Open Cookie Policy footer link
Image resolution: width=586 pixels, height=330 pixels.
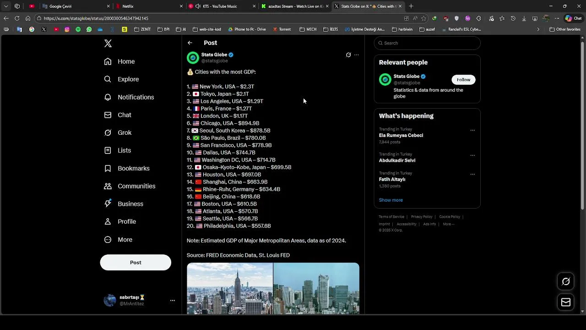450,217
